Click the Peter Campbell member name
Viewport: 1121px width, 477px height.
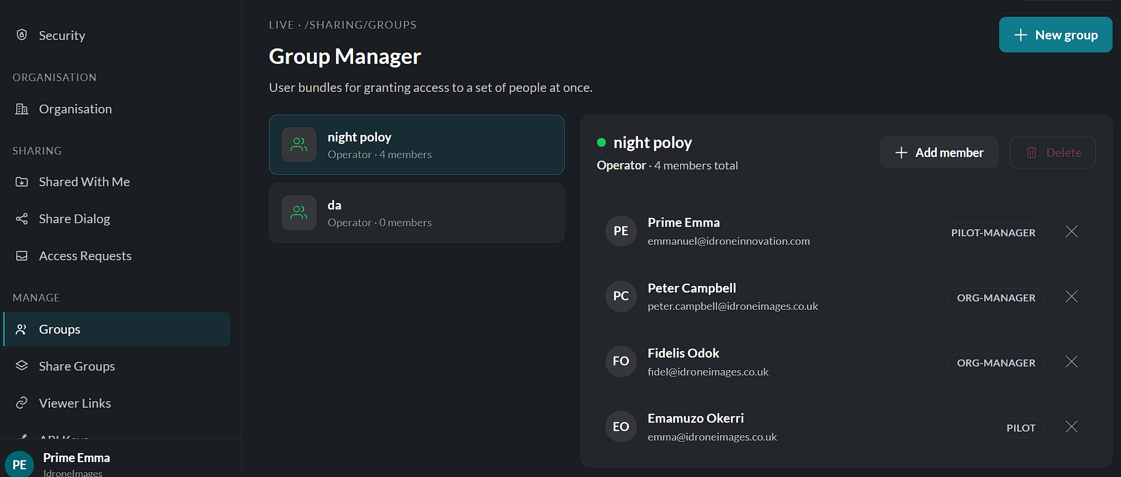point(692,288)
